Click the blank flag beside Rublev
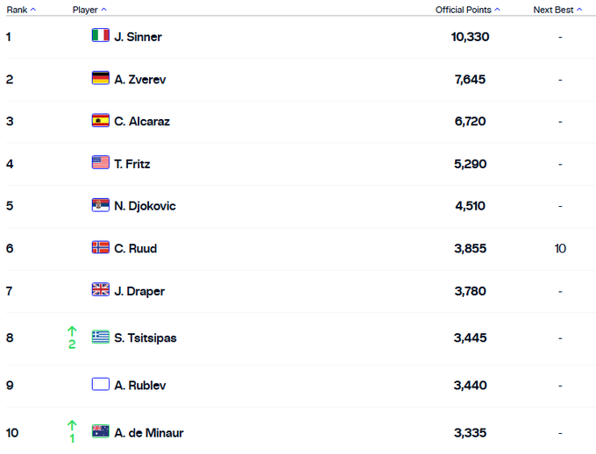The height and width of the screenshot is (454, 596). click(101, 385)
